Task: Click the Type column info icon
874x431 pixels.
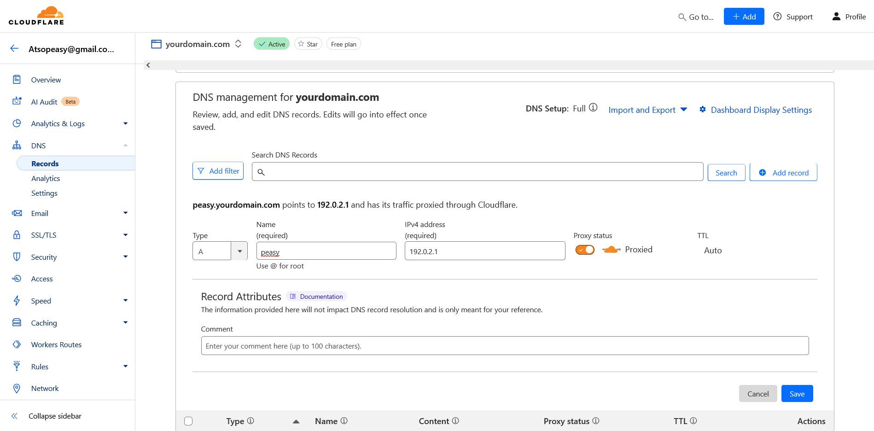Action: pos(251,421)
